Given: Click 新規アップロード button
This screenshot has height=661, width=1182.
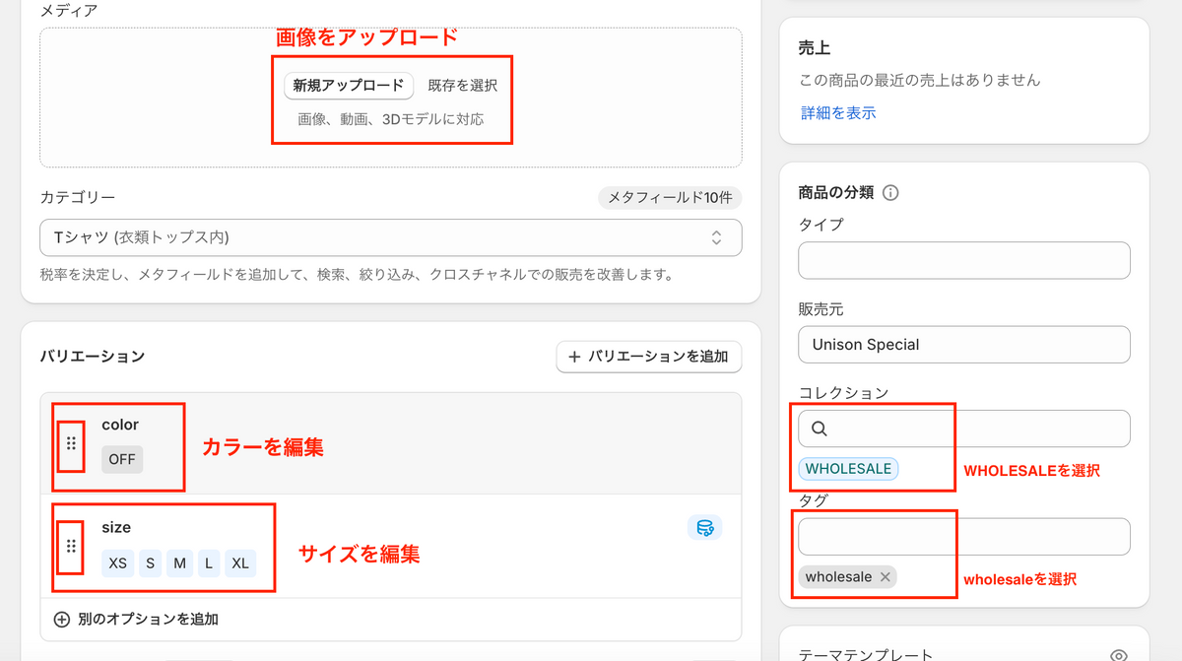Looking at the screenshot, I should pos(349,86).
